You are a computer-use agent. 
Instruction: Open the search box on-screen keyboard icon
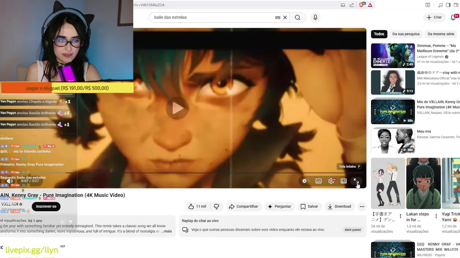278,17
